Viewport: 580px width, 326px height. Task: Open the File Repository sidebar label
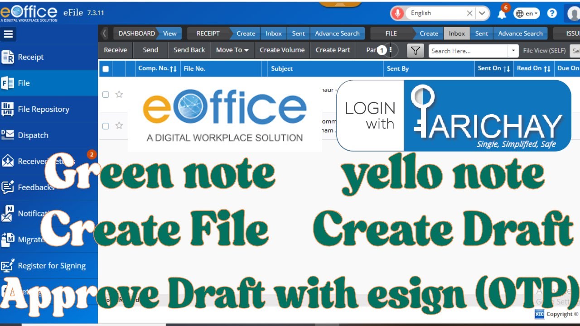[x=43, y=109]
